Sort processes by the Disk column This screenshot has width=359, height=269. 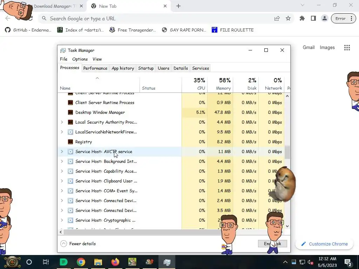[x=246, y=84]
